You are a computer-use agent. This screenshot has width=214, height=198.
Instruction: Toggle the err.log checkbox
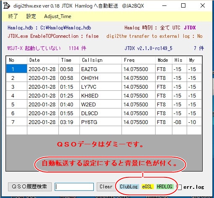pyautogui.click(x=180, y=187)
